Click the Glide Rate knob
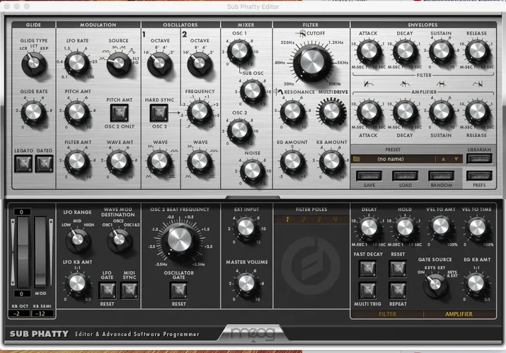The width and height of the screenshot is (506, 353). (x=33, y=112)
